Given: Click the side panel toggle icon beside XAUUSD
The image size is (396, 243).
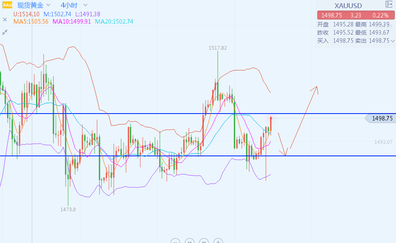Looking at the screenshot, I should coord(389,4).
